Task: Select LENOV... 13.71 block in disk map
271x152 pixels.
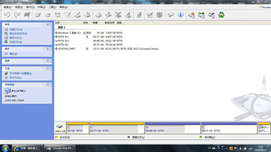Action: (264, 128)
